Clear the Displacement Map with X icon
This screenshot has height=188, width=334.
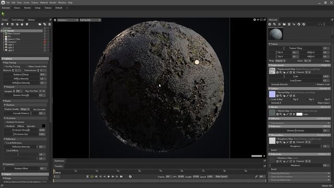pos(294,73)
